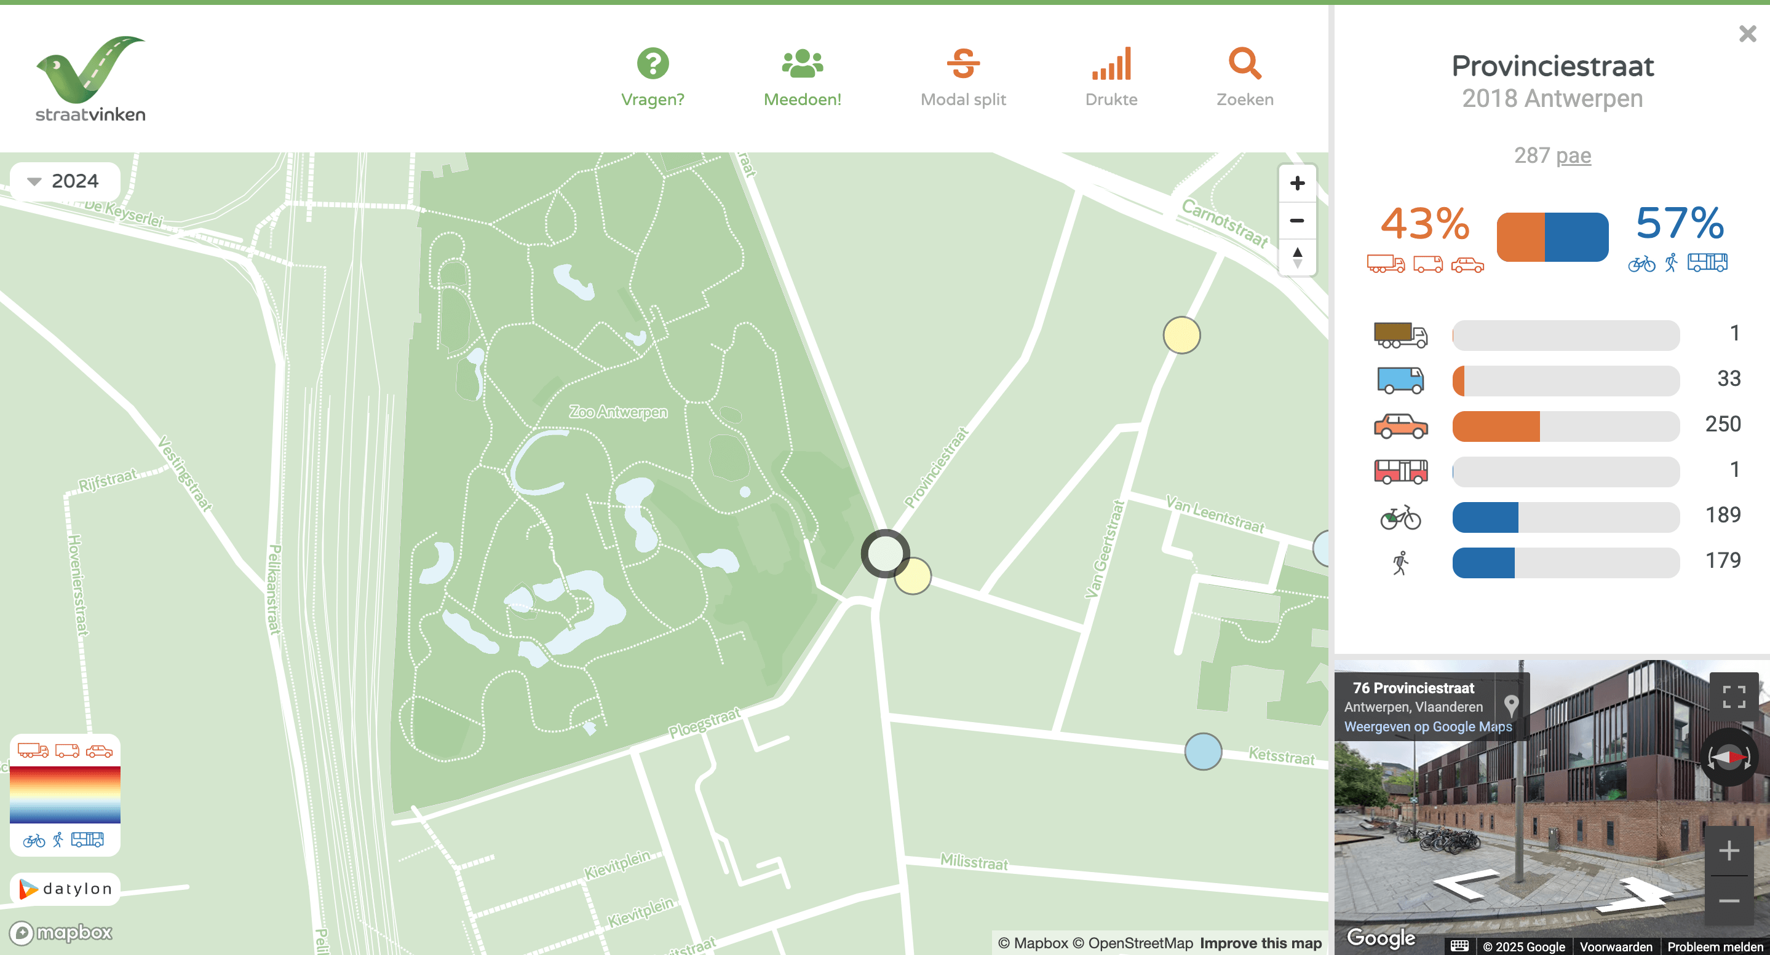
Task: Zoom out using the map minus control
Action: click(x=1297, y=219)
